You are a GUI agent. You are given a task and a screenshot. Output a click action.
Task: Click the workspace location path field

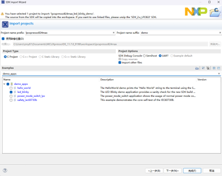point(110,44)
